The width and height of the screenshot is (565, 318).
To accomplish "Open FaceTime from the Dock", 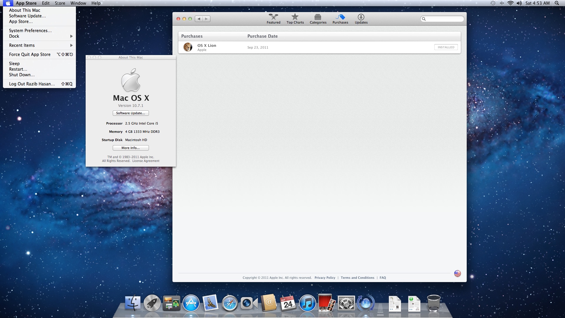I will click(x=249, y=303).
